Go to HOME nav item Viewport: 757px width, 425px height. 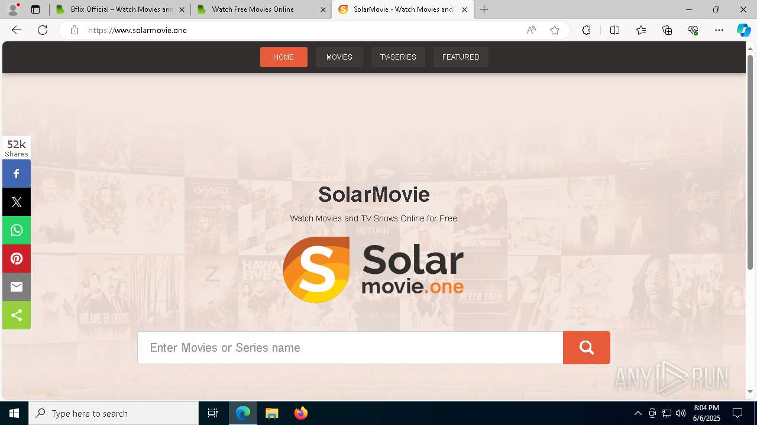click(284, 57)
